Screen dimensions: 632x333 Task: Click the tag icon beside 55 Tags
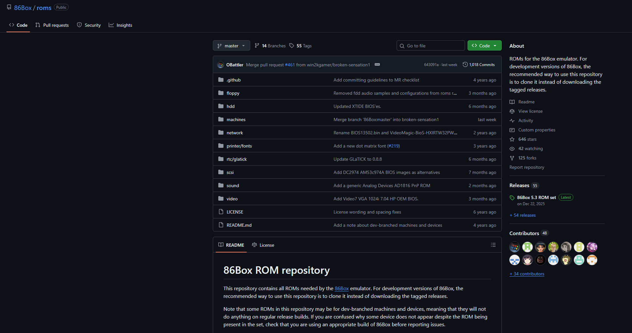292,46
